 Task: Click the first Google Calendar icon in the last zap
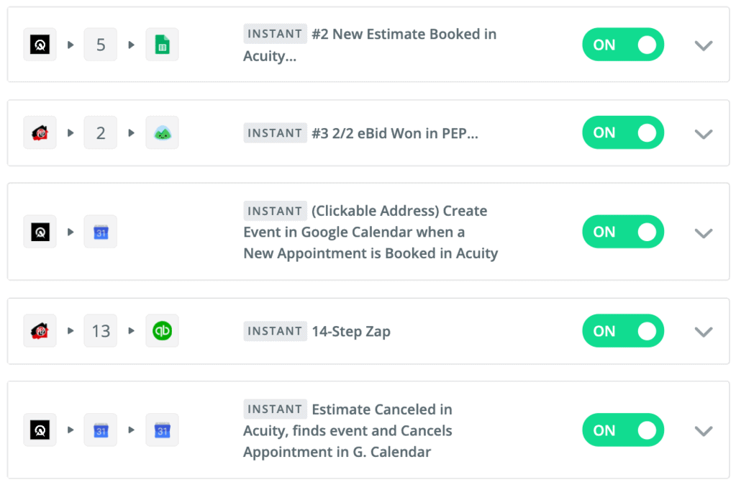[x=100, y=430]
